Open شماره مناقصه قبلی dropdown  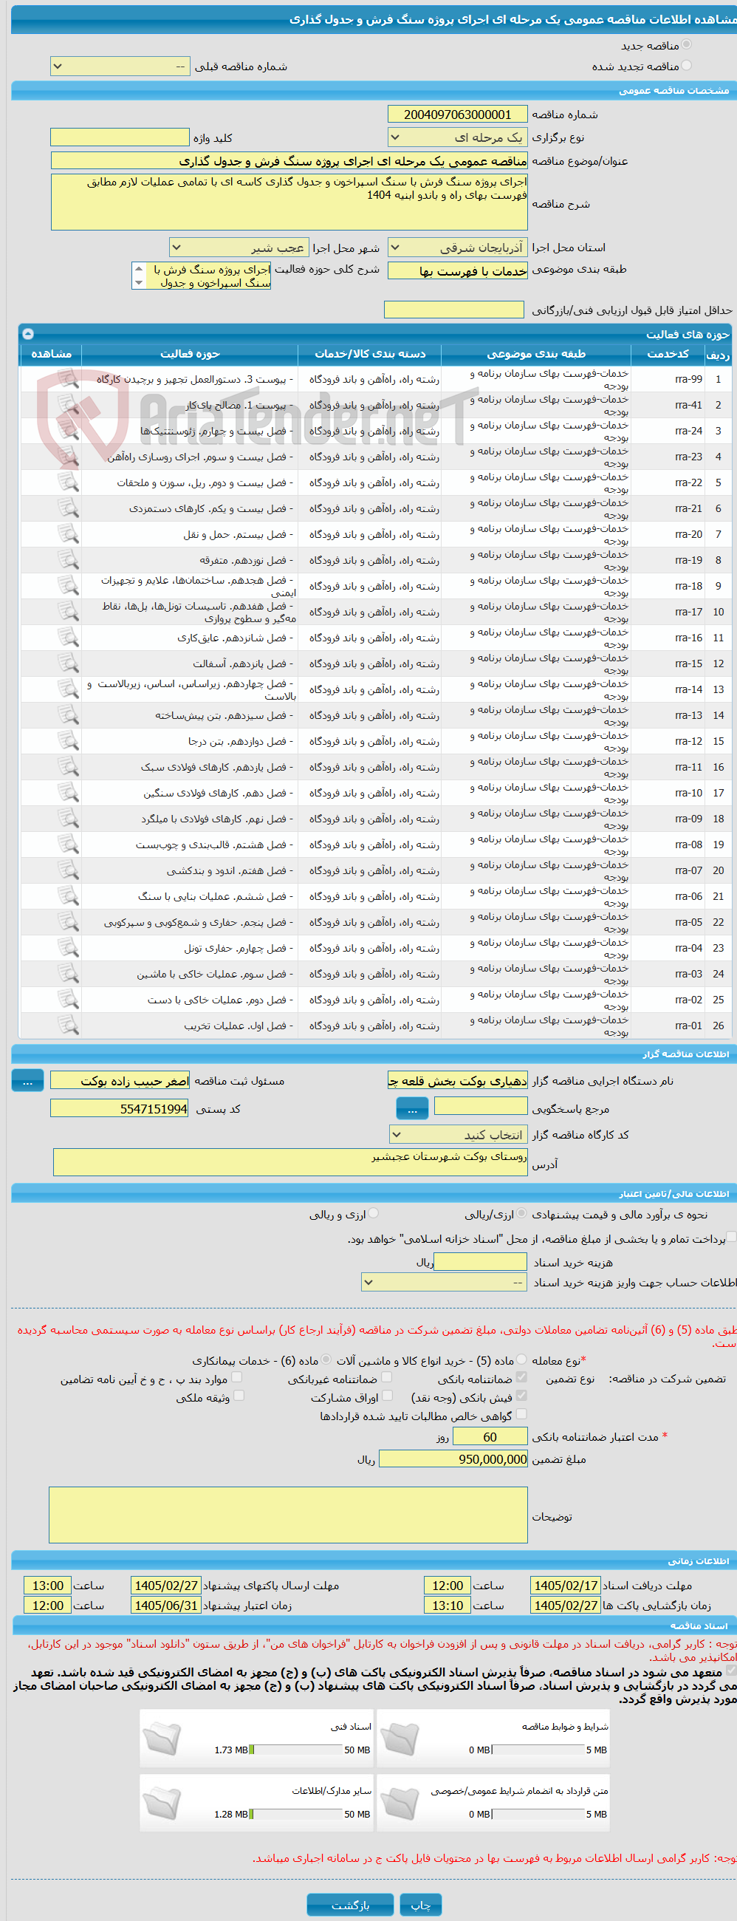(120, 66)
